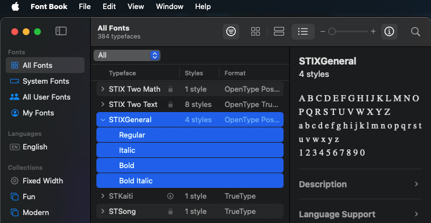Image resolution: width=431 pixels, height=223 pixels.
Task: Open the Edit menu
Action: point(109,6)
